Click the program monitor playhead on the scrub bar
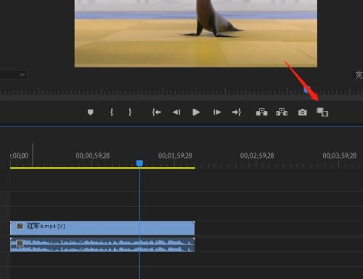The height and width of the screenshot is (279, 363). point(306,90)
